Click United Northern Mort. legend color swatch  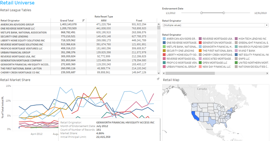coord(236,63)
